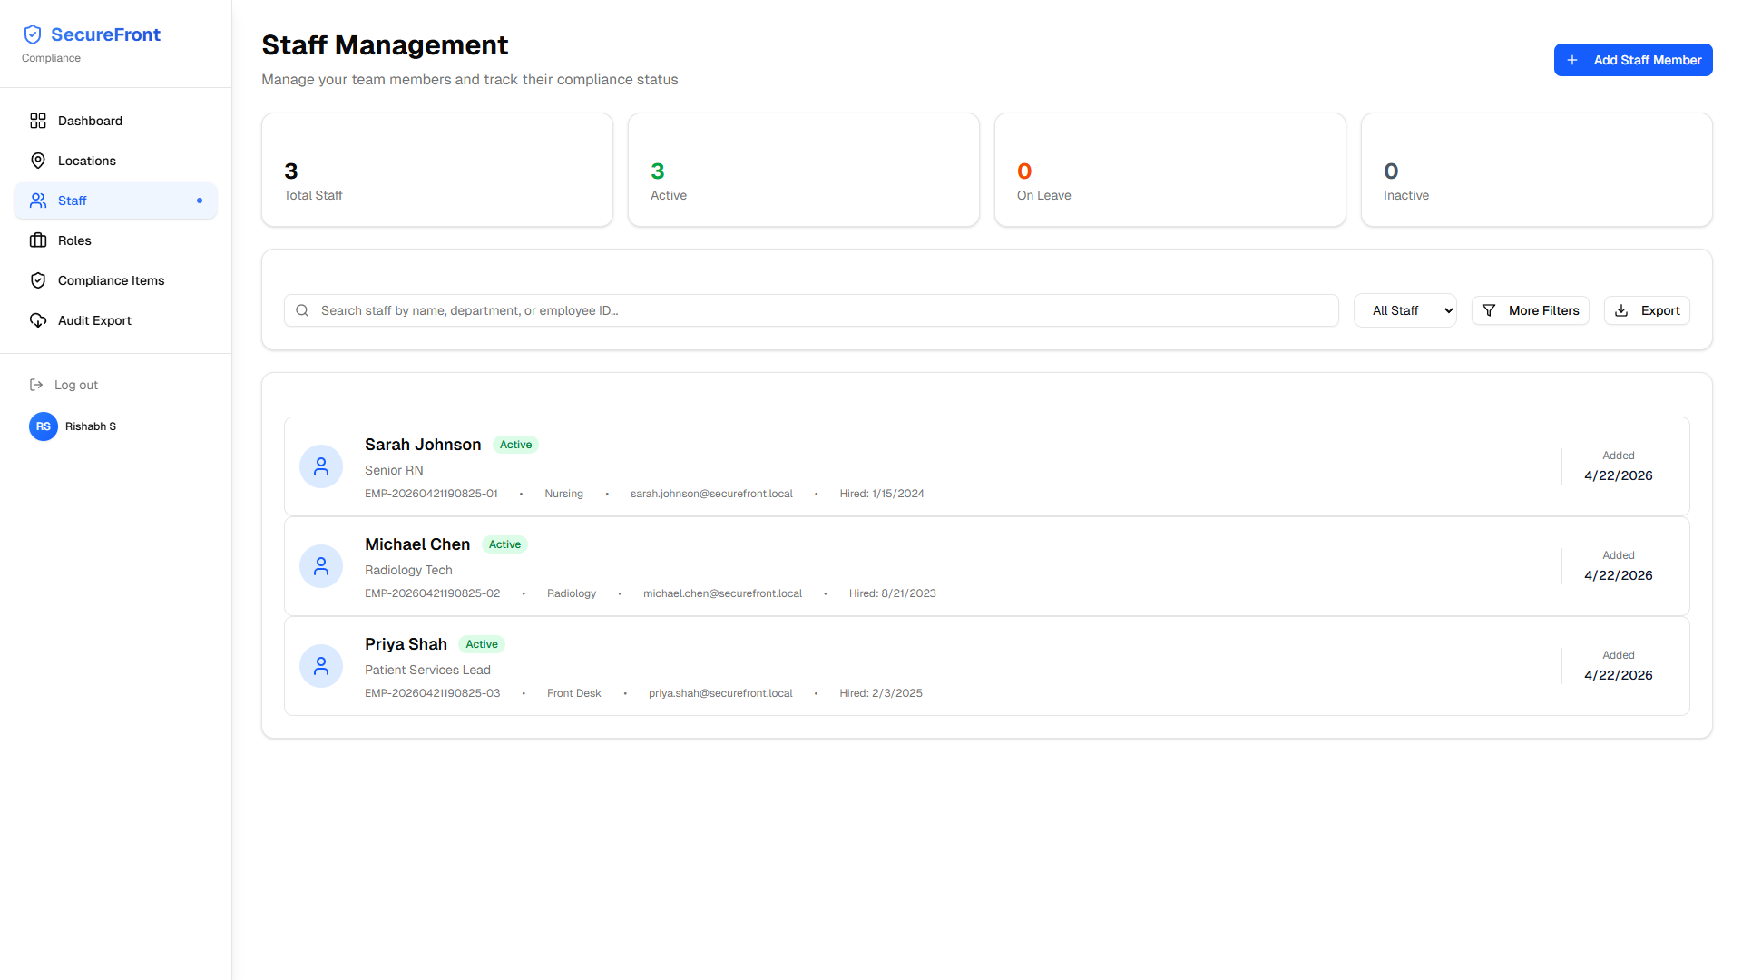
Task: Click the Dashboard grid icon in sidebar
Action: tap(38, 121)
